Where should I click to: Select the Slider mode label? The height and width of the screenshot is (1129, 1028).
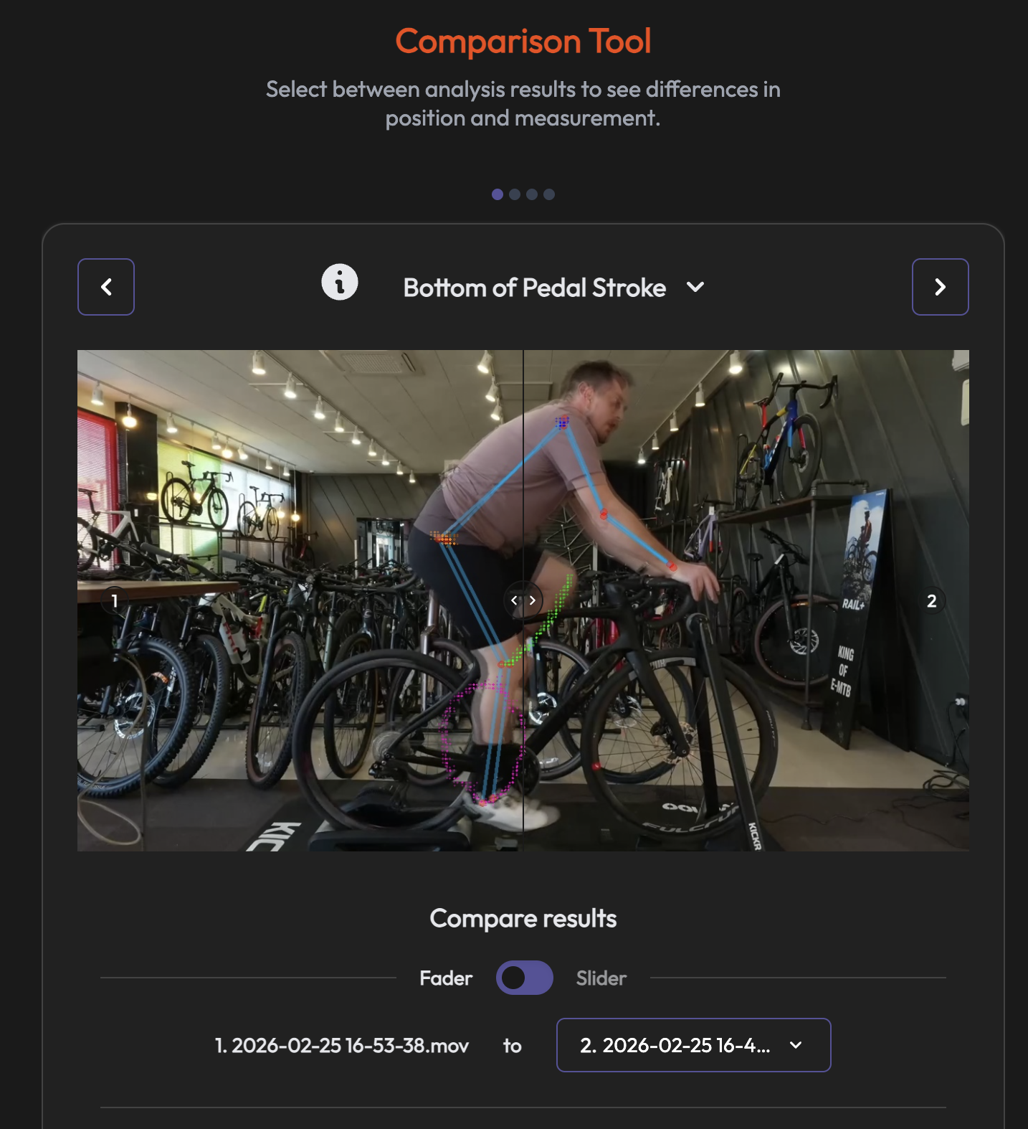click(601, 978)
